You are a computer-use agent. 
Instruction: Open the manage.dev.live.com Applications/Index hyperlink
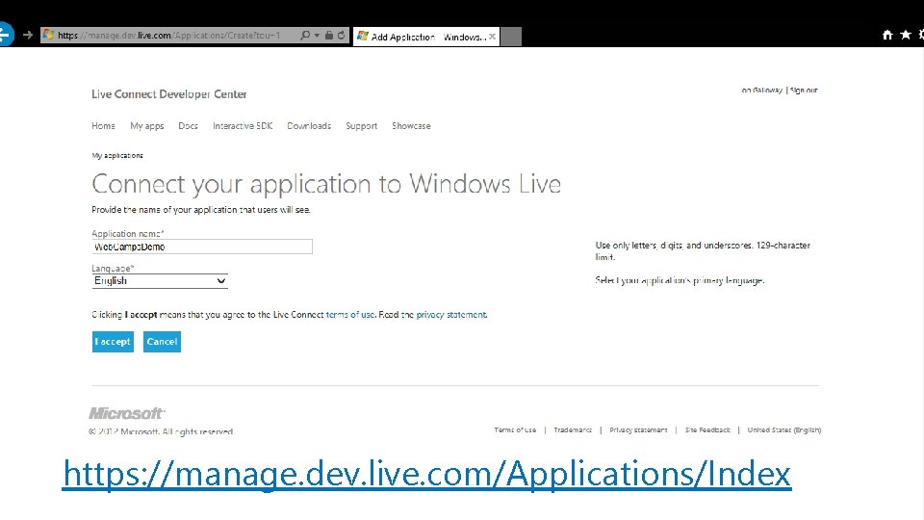click(426, 474)
